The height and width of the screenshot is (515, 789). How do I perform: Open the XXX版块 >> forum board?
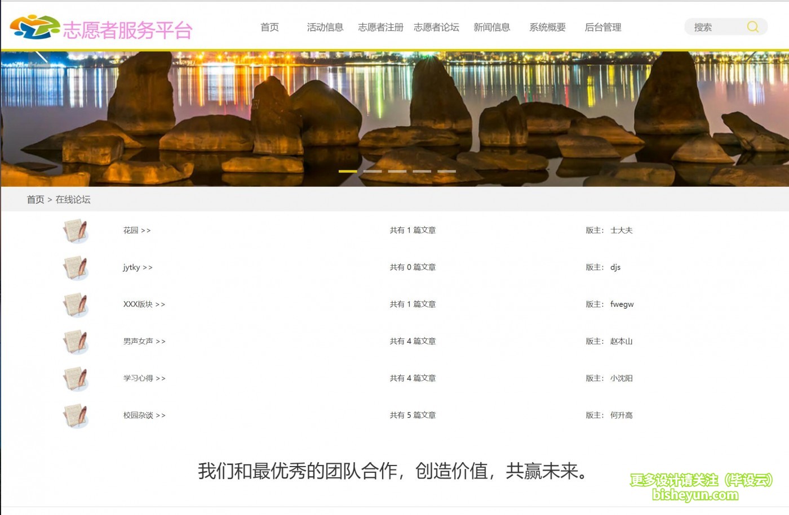pyautogui.click(x=144, y=304)
